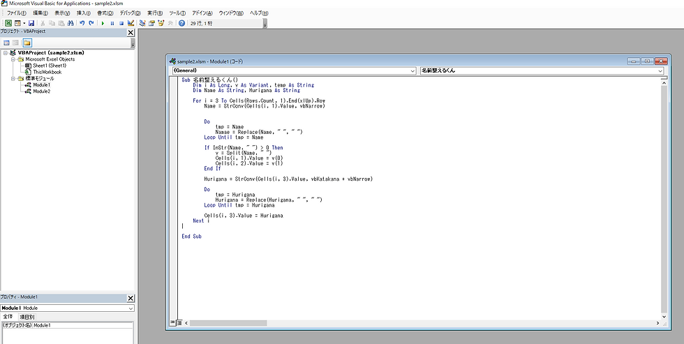Screen dimensions: 684x344
Task: Open the Project panel toolbar overflow arrow
Action: click(x=133, y=43)
